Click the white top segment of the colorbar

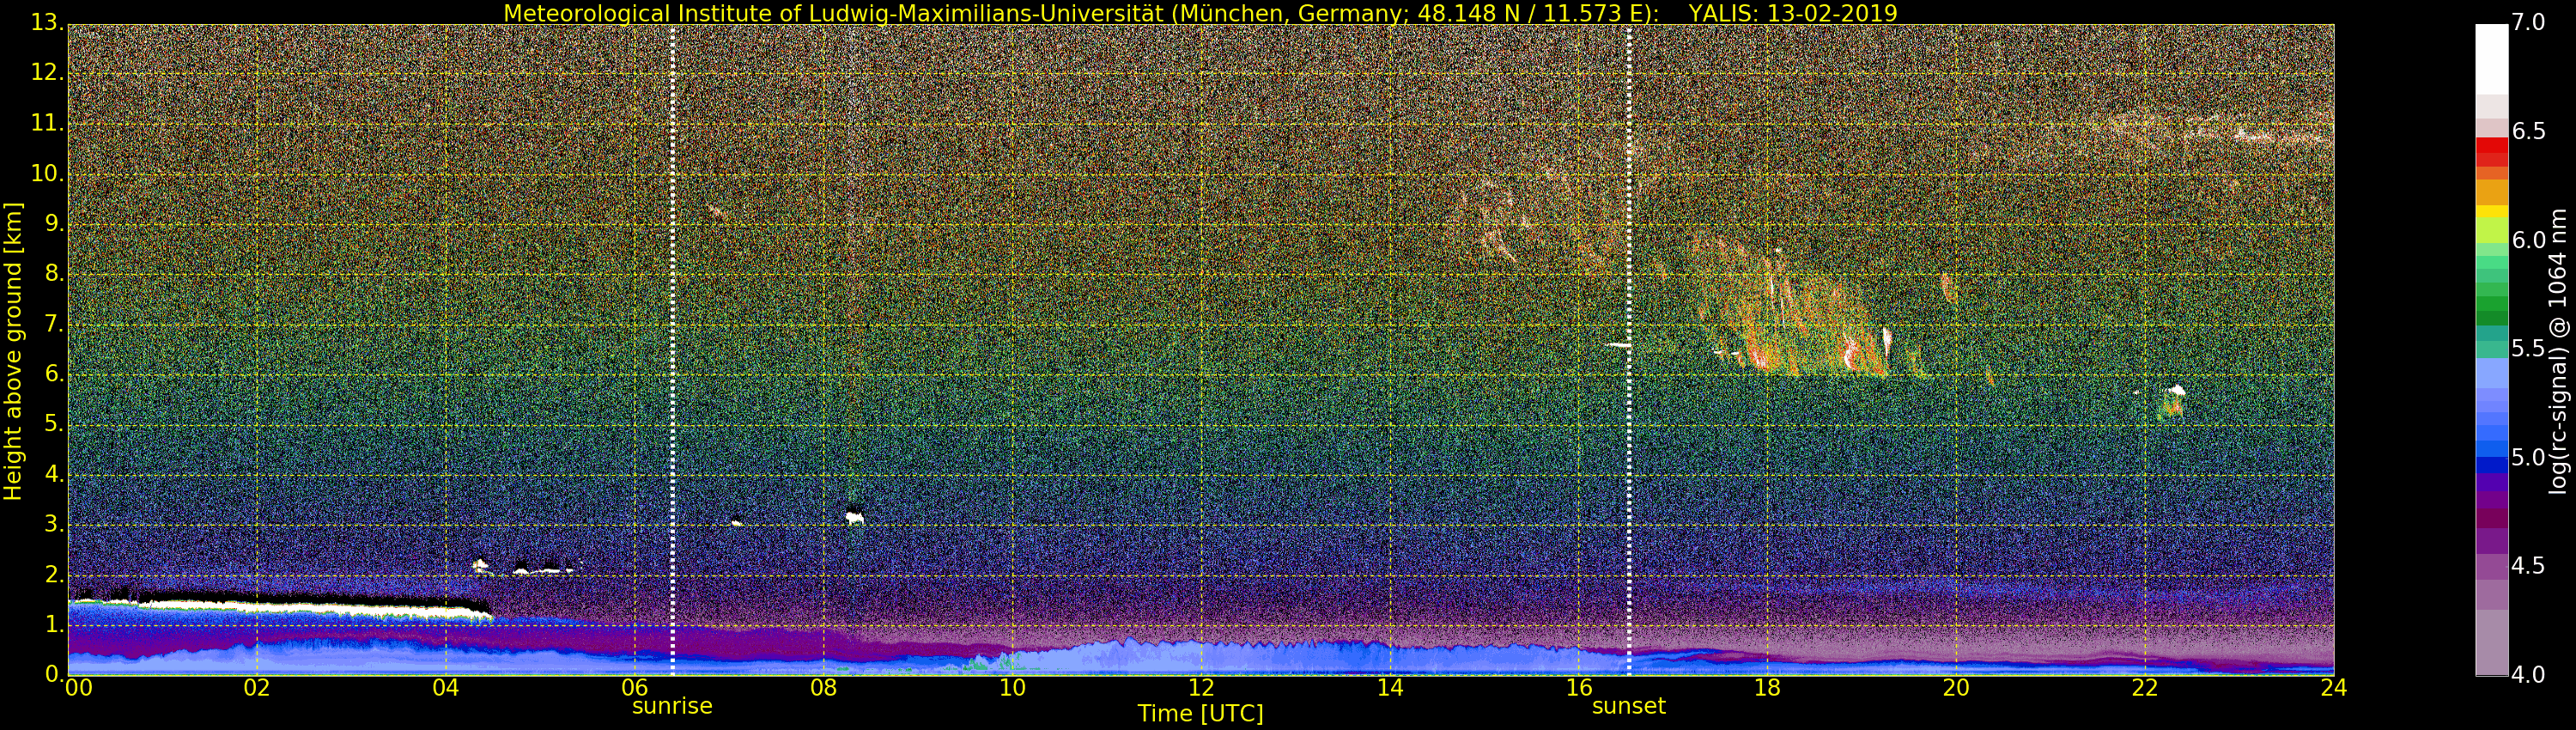coord(2491,59)
